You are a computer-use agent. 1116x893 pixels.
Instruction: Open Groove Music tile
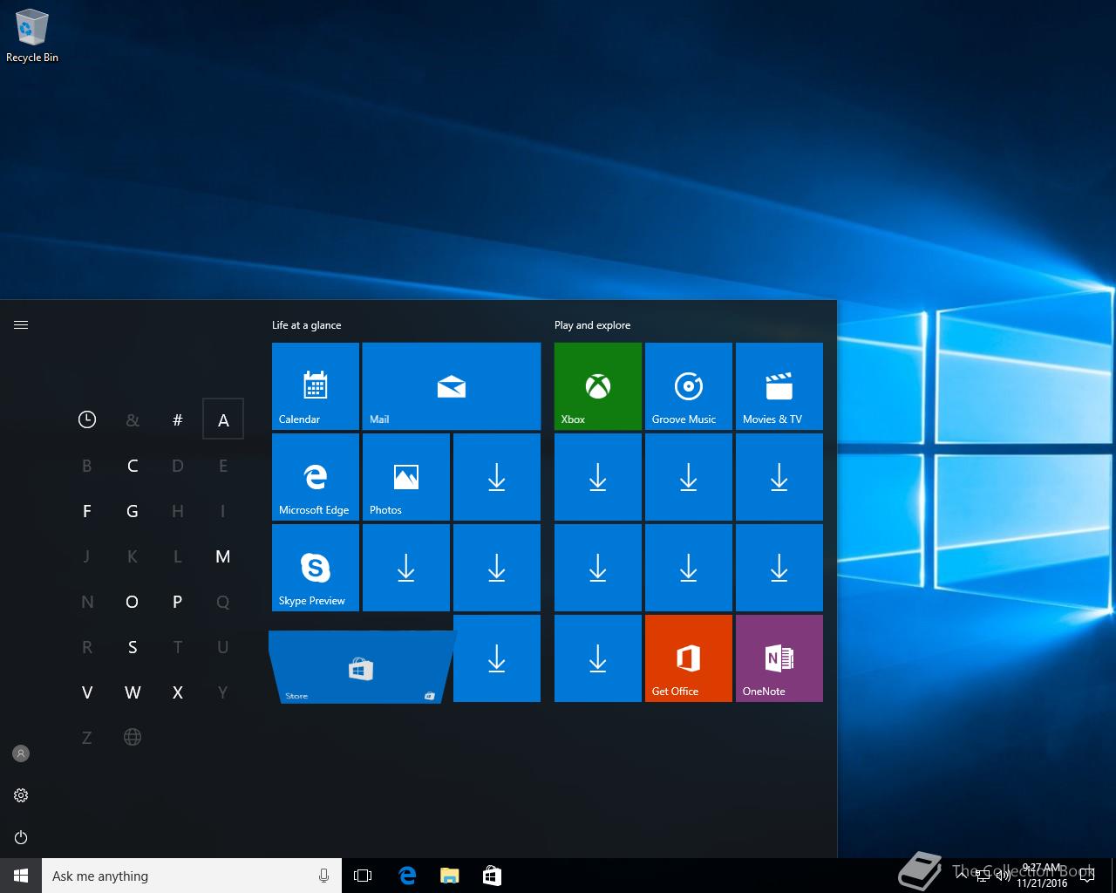(689, 386)
